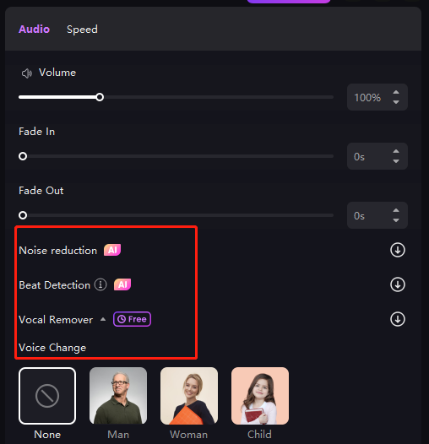The height and width of the screenshot is (444, 429).
Task: Select the Child voice change thumbnail
Action: pyautogui.click(x=260, y=396)
